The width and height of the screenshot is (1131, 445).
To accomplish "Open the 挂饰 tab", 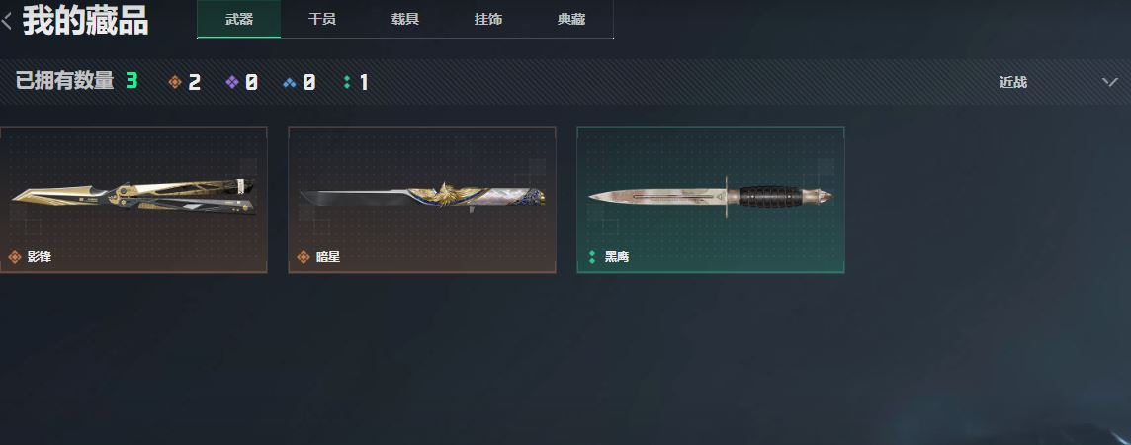I will coord(488,19).
